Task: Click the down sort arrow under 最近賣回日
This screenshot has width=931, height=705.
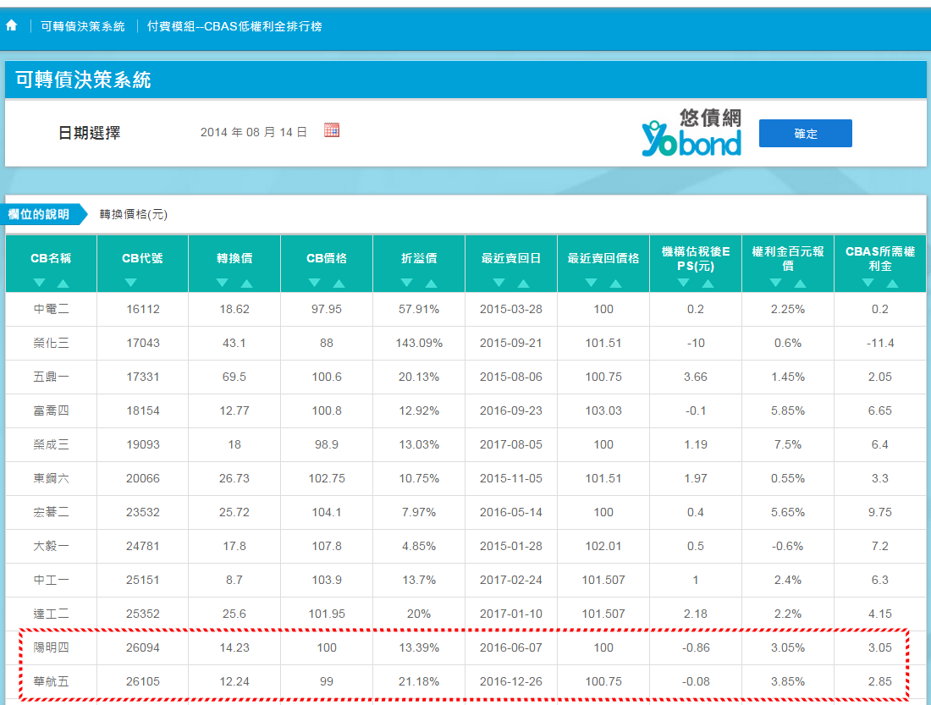Action: click(499, 283)
